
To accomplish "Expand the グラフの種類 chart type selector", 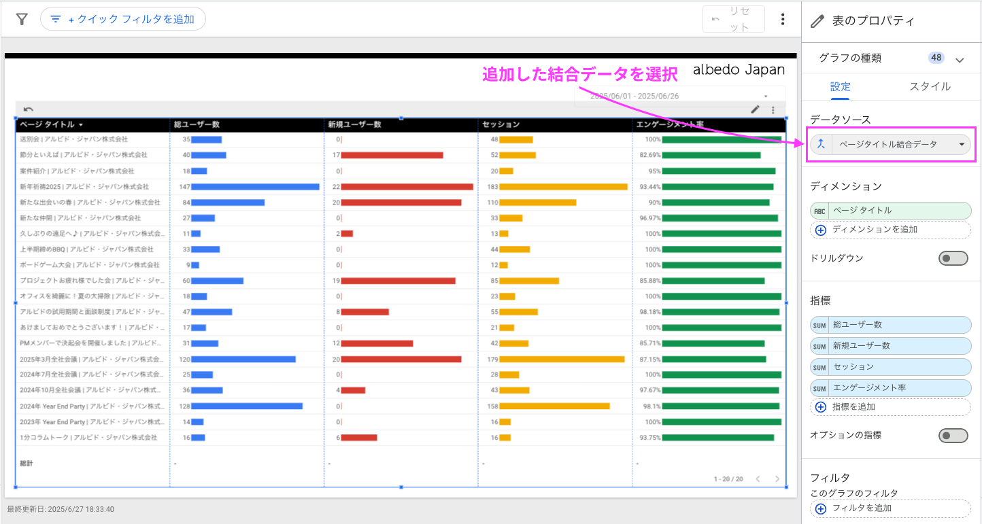I will click(x=960, y=58).
